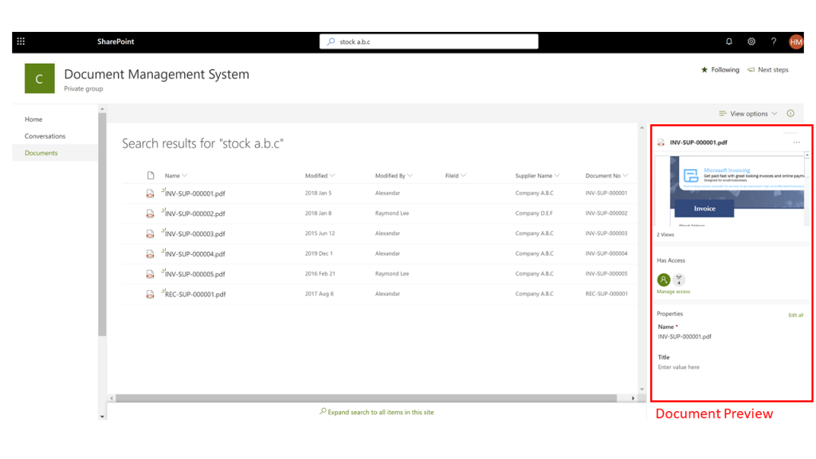Click the green C site logo
The height and width of the screenshot is (459, 816).
pos(39,79)
